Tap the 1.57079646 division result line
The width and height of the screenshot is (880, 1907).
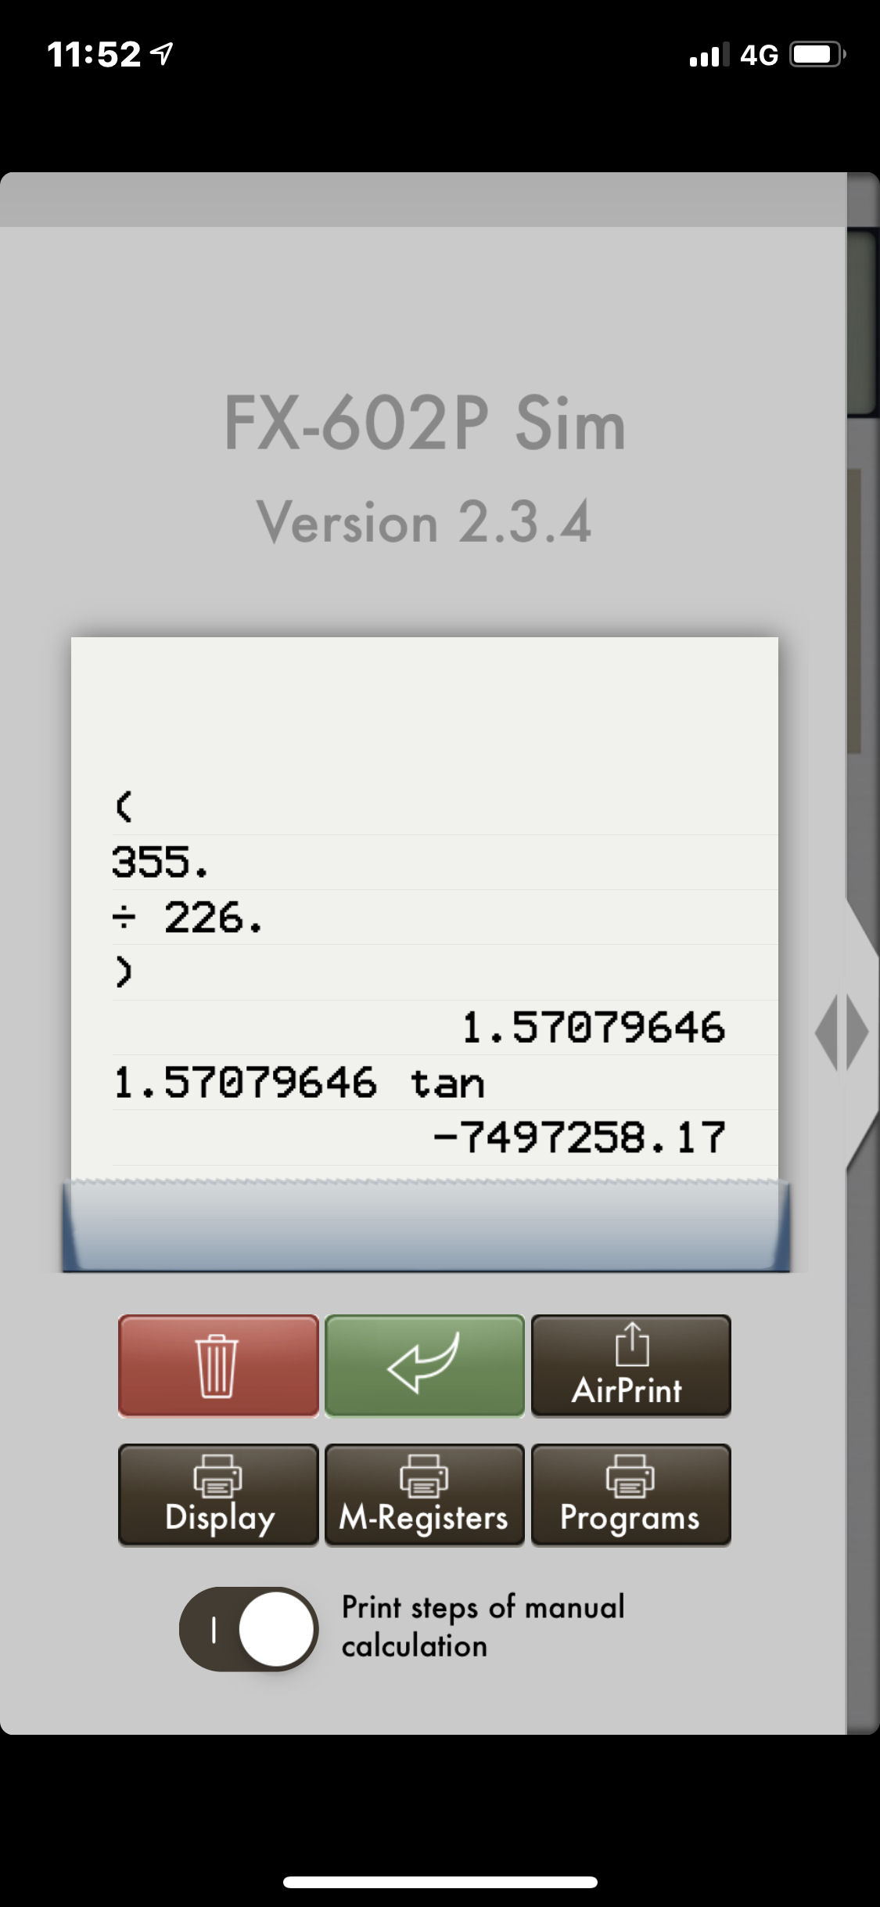594,1028
